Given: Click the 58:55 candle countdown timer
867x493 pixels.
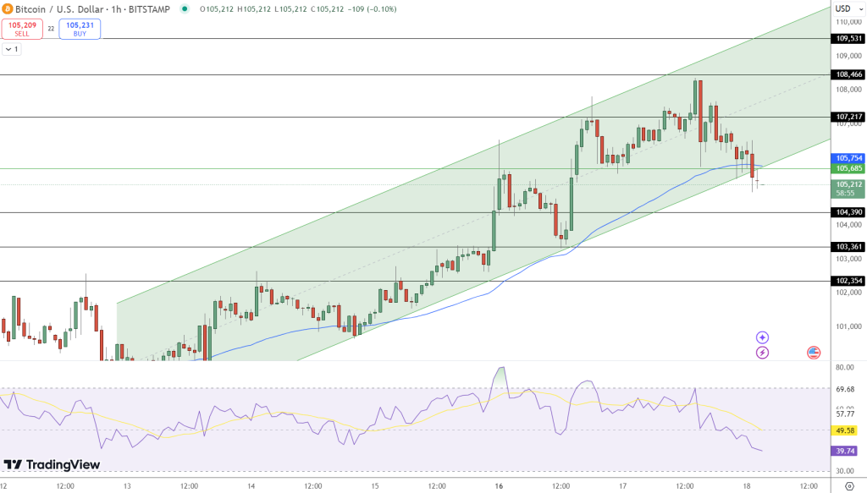Looking at the screenshot, I should (846, 193).
